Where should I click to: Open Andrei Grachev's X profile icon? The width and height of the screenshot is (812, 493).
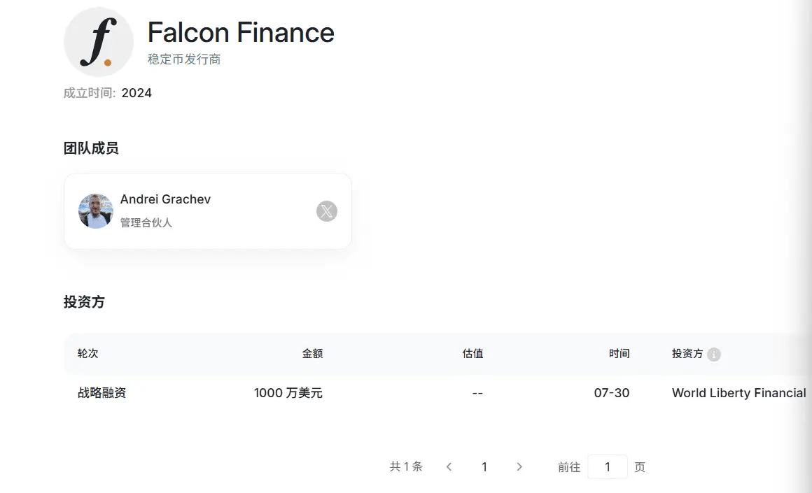[x=327, y=211]
